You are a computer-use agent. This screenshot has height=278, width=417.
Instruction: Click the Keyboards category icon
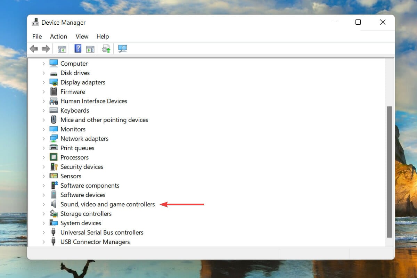(x=54, y=110)
